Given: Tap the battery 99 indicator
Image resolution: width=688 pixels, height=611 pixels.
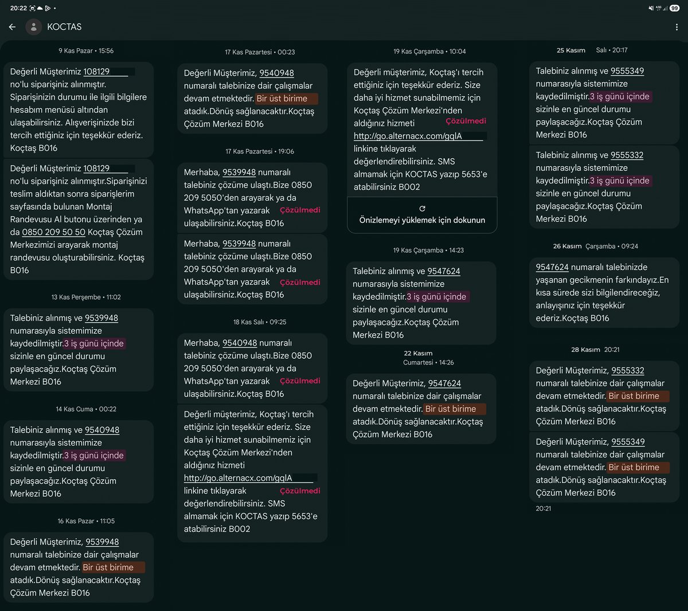Looking at the screenshot, I should (x=675, y=8).
